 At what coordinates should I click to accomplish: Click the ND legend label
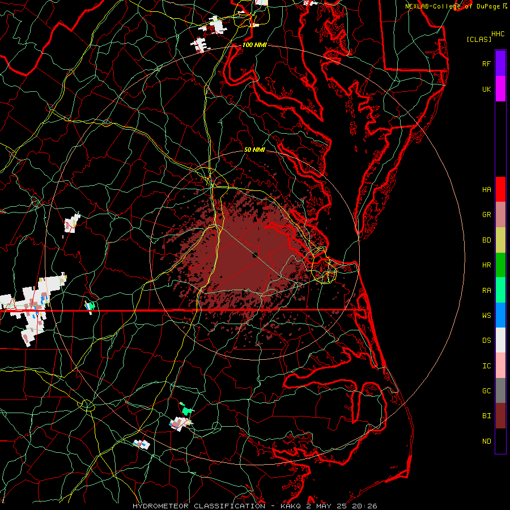[x=486, y=441]
